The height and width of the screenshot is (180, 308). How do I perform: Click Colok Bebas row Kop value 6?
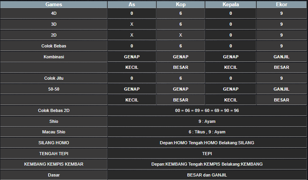coord(180,46)
